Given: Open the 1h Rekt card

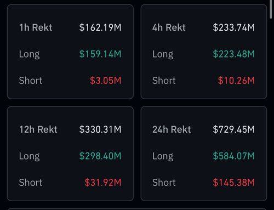Looking at the screenshot, I should (70, 52).
